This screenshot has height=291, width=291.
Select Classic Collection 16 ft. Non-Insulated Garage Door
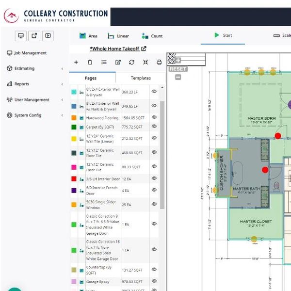pyautogui.click(x=114, y=250)
